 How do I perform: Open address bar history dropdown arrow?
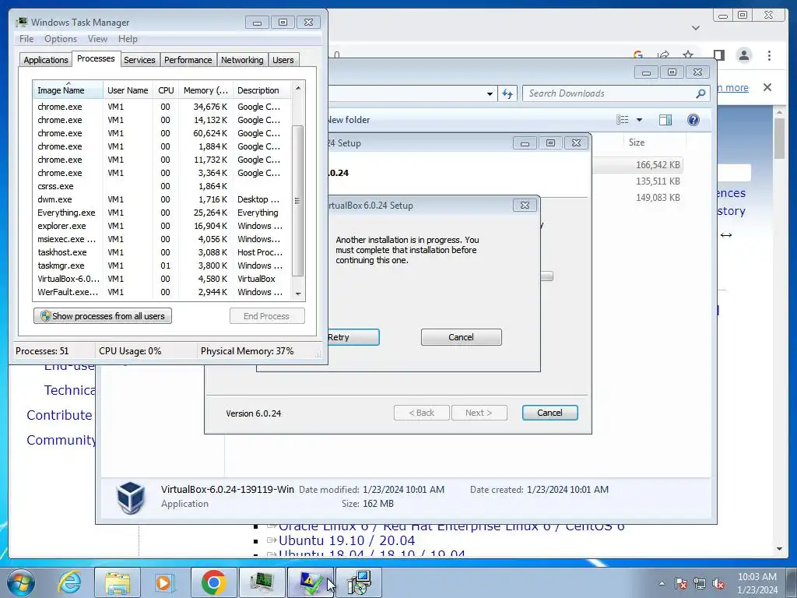[490, 94]
